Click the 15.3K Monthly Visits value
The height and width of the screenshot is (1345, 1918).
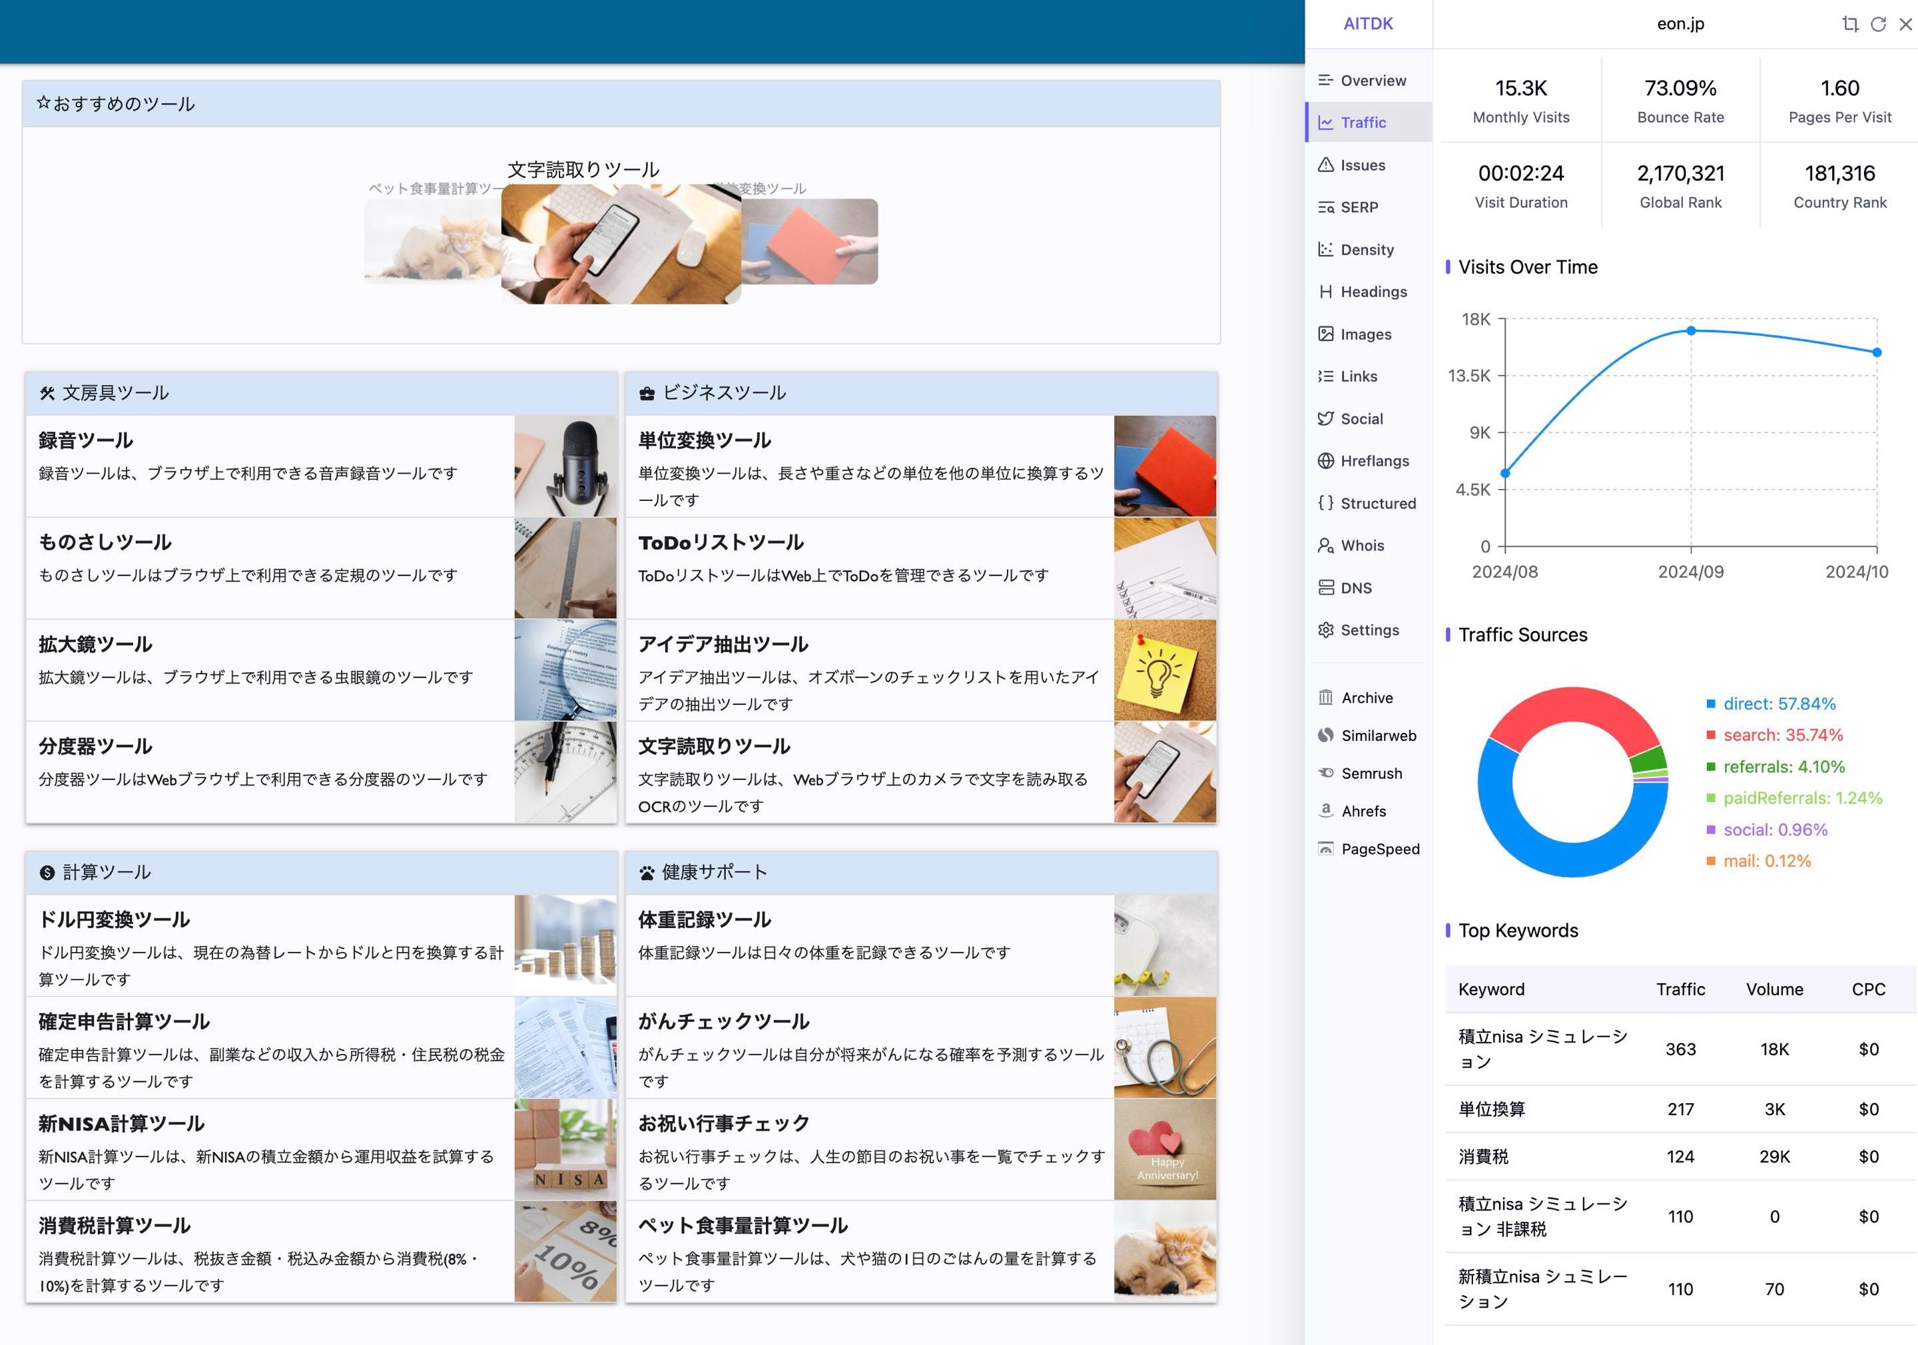coord(1520,88)
